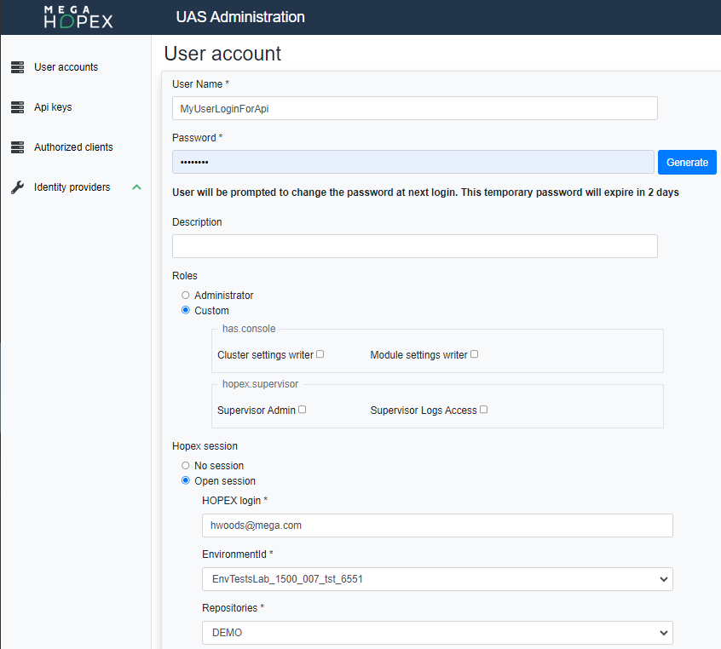Enable Cluster settings writer checkbox
Viewport: 721px width, 649px height.
coord(320,354)
